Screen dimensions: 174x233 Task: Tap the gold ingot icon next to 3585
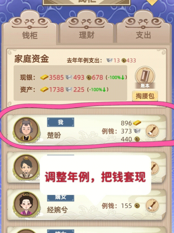(x=44, y=77)
